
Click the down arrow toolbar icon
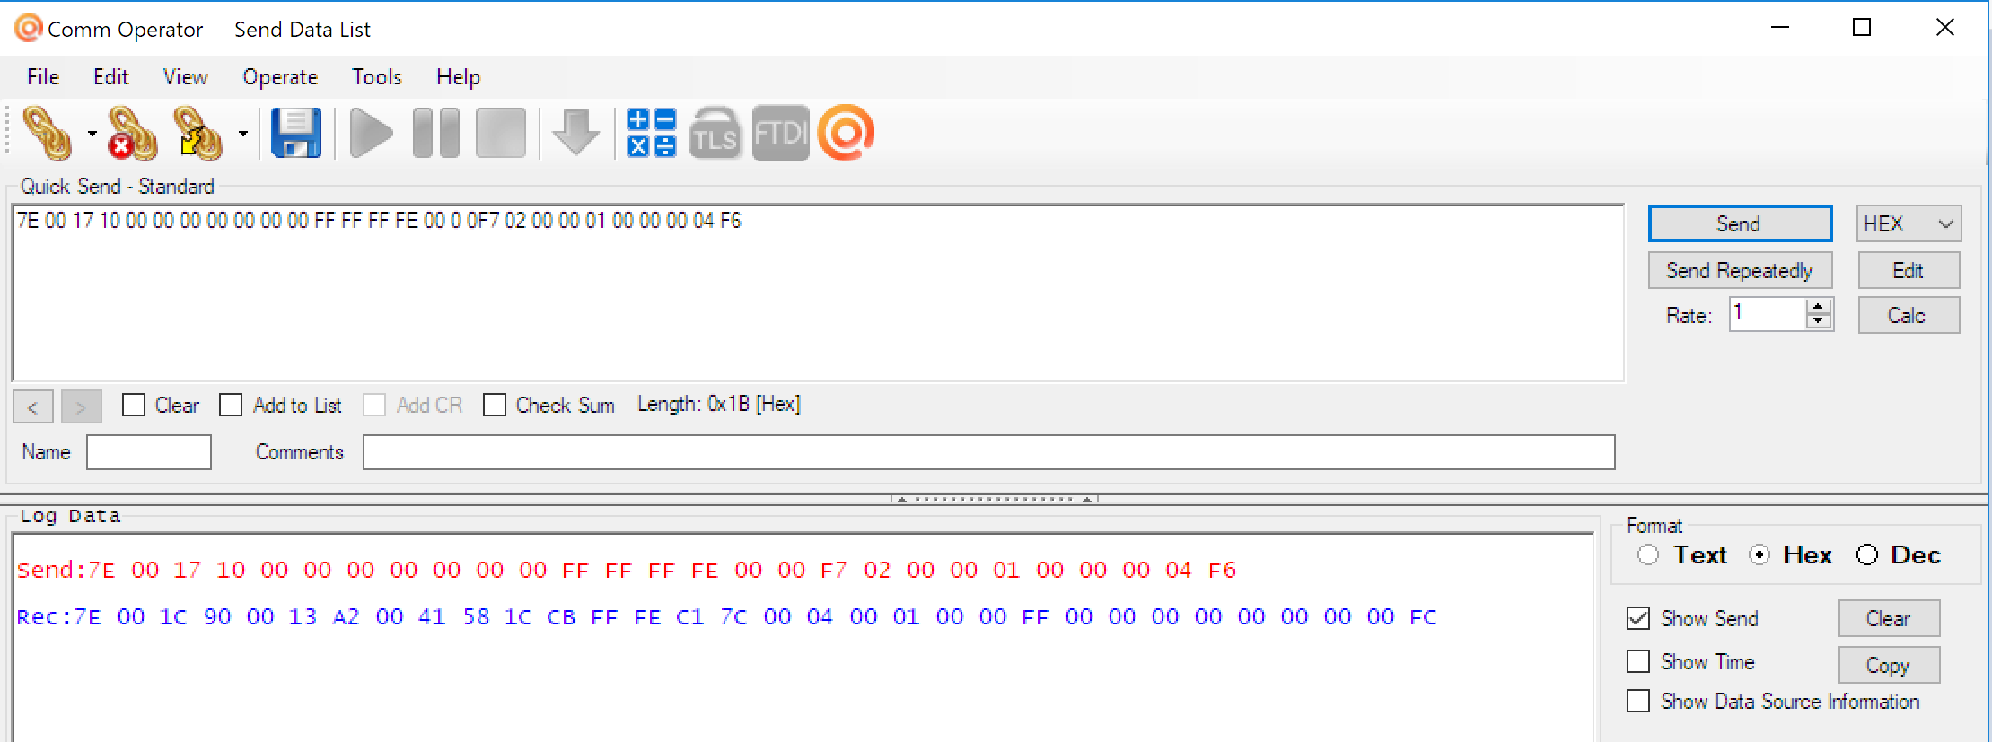click(575, 134)
